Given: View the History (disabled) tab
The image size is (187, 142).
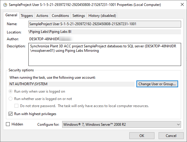Looking at the screenshot, I should [102, 16].
